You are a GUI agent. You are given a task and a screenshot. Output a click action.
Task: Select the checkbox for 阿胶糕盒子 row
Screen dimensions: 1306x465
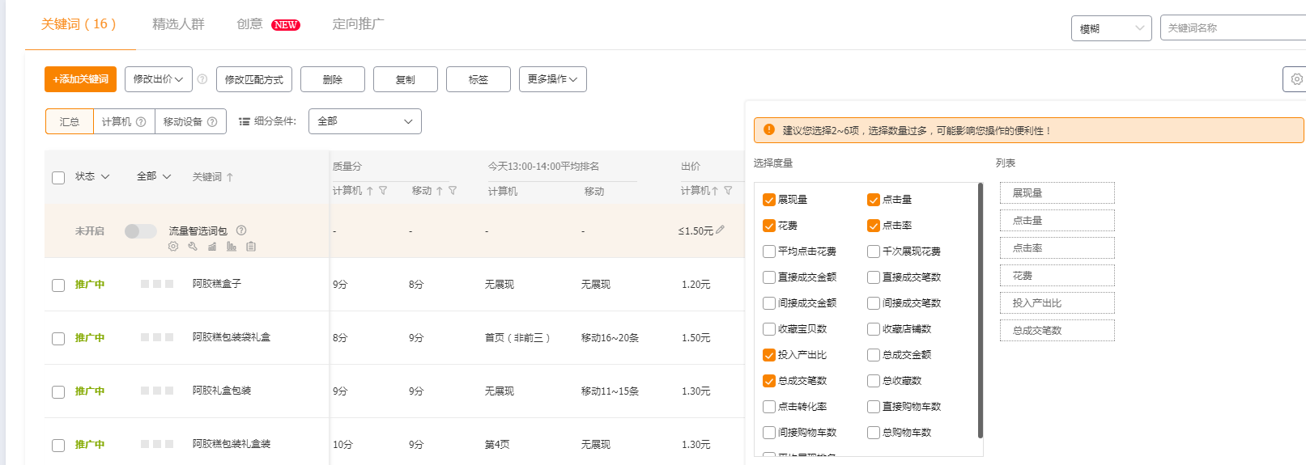click(58, 285)
